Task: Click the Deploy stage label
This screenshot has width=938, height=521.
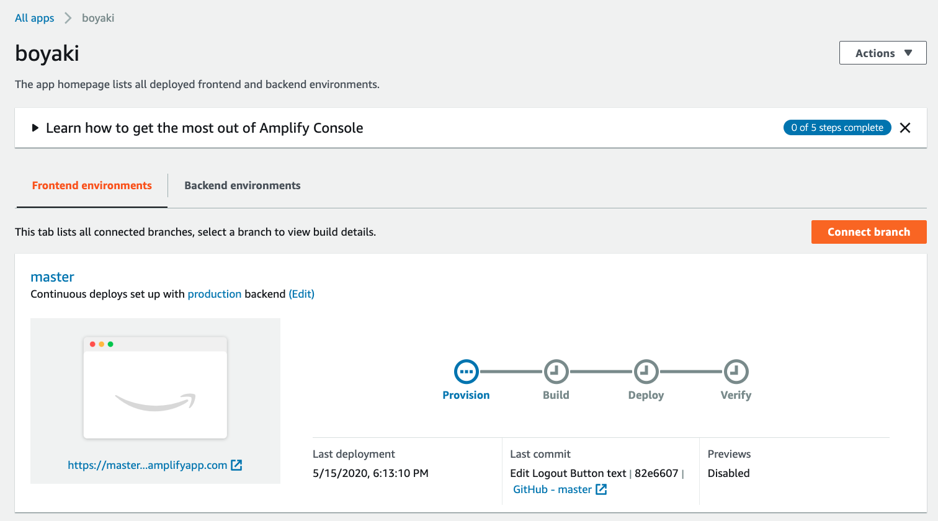Action: [646, 395]
